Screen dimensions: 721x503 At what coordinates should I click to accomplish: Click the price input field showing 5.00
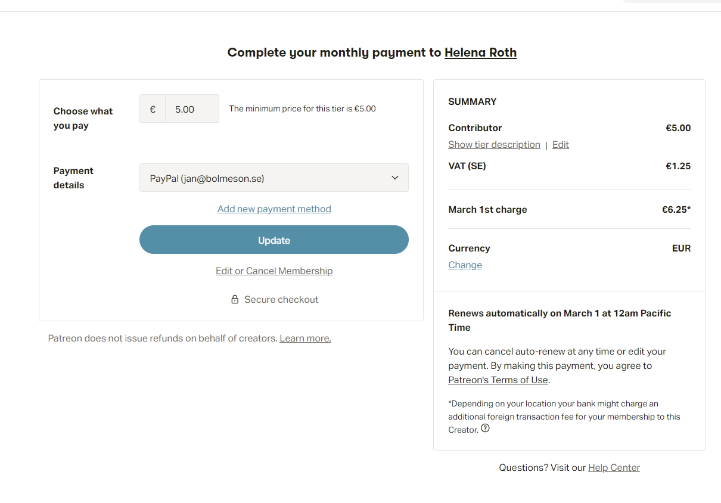pyautogui.click(x=192, y=109)
